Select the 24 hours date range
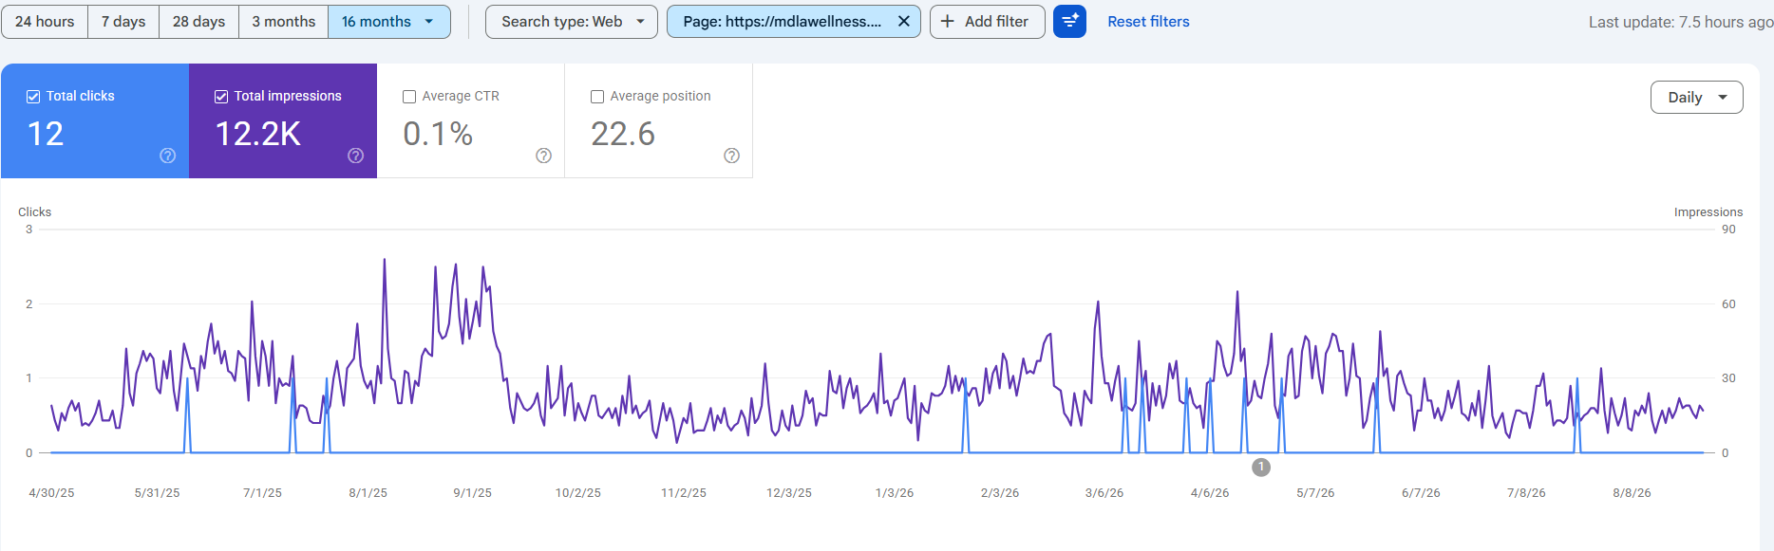Screen dimensions: 1774x551 pos(45,21)
